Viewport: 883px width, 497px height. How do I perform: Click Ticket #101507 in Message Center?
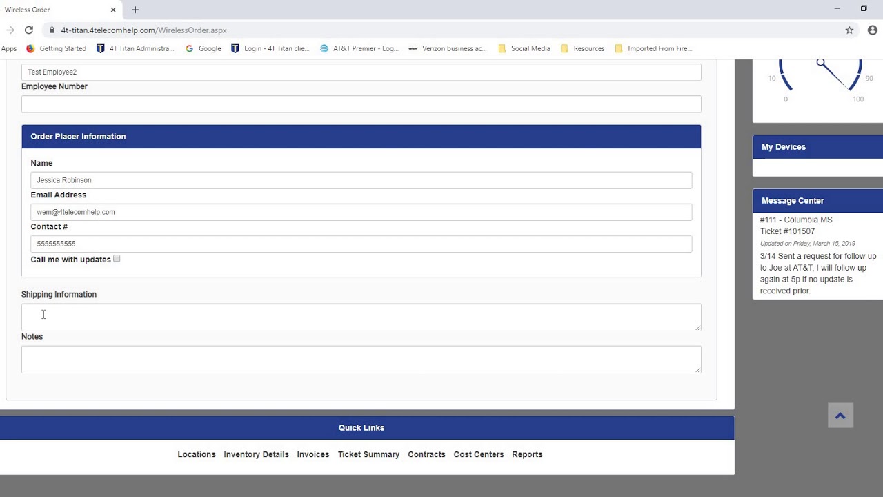pyautogui.click(x=787, y=231)
